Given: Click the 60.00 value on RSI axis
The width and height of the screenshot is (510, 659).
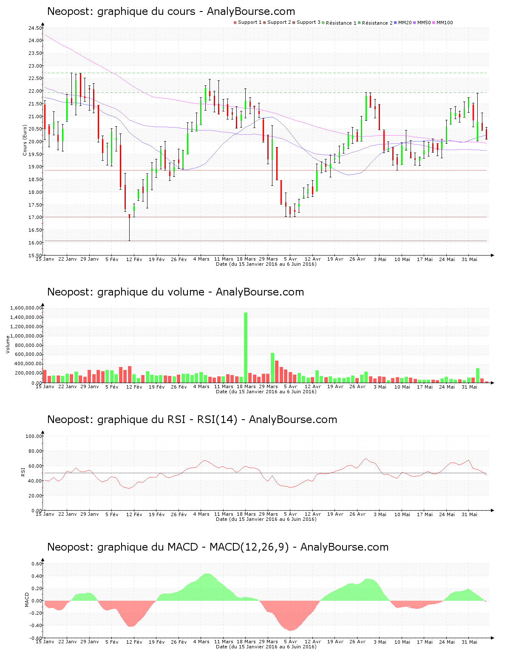Looking at the screenshot, I should [x=35, y=466].
